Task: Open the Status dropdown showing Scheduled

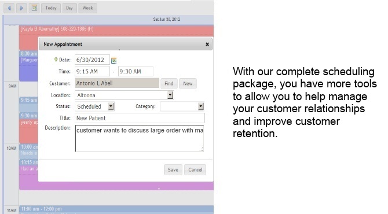Action: (111, 106)
